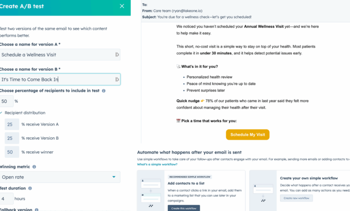This screenshot has height=211, width=350.
Task: Click the icon inside version A name field
Action: (117, 55)
